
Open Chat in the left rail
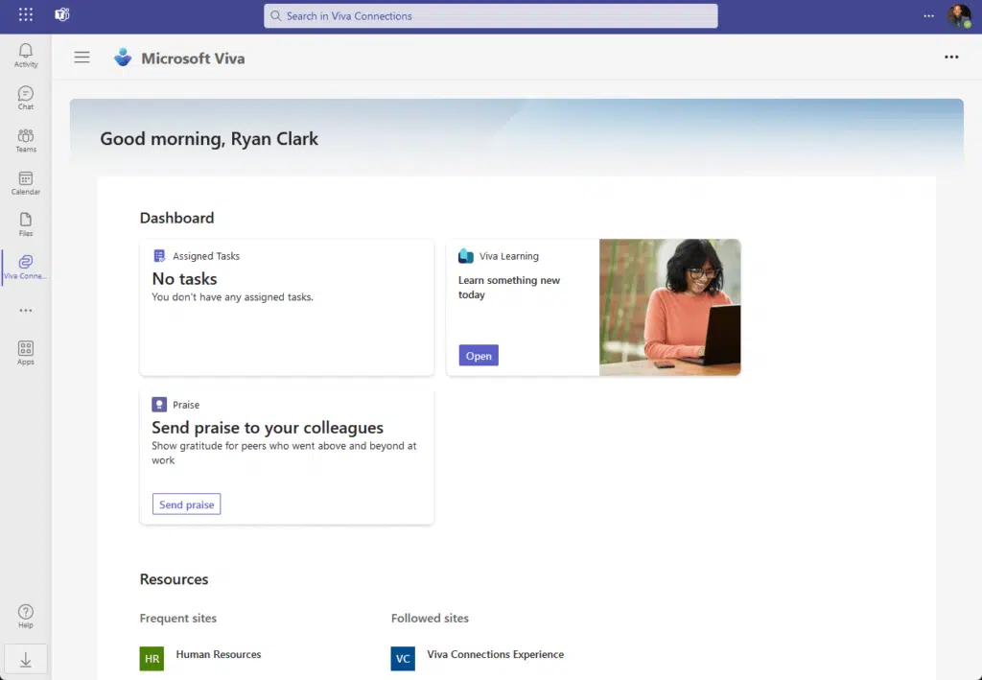tap(26, 98)
